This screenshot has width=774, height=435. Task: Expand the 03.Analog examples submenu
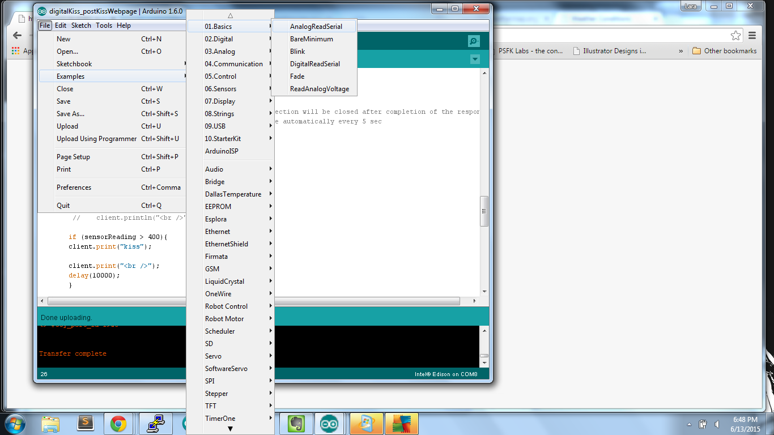(231, 52)
